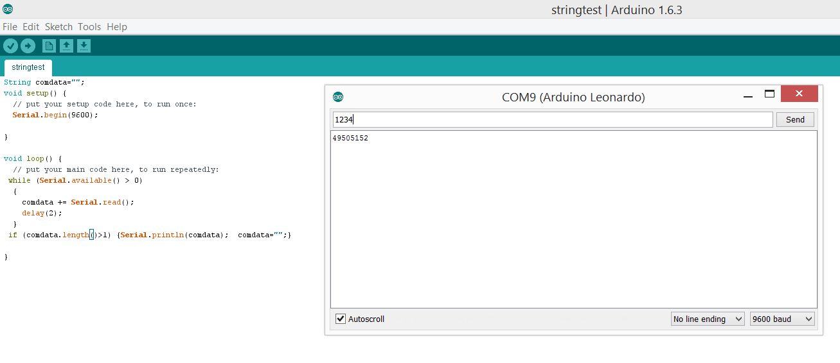The width and height of the screenshot is (840, 363).
Task: Save the sketch with Save icon
Action: [x=84, y=46]
